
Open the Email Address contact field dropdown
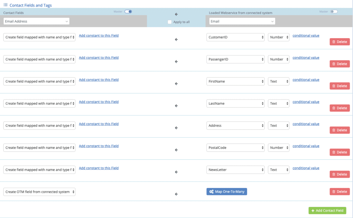[36, 21]
